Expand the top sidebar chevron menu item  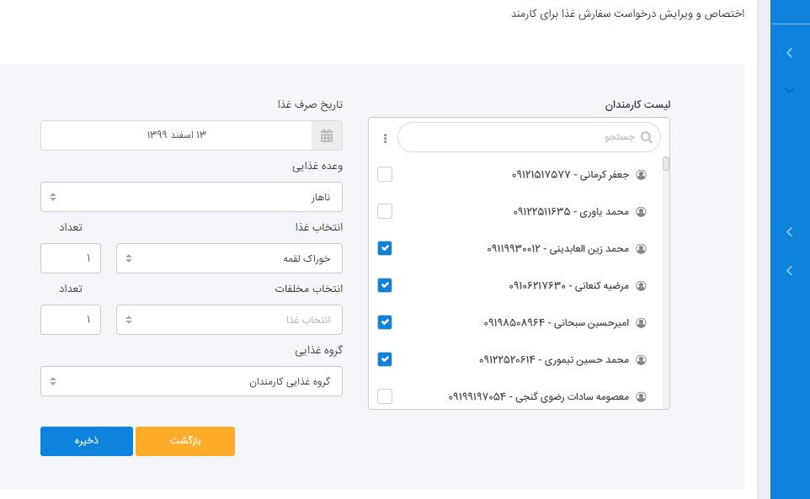pyautogui.click(x=789, y=53)
